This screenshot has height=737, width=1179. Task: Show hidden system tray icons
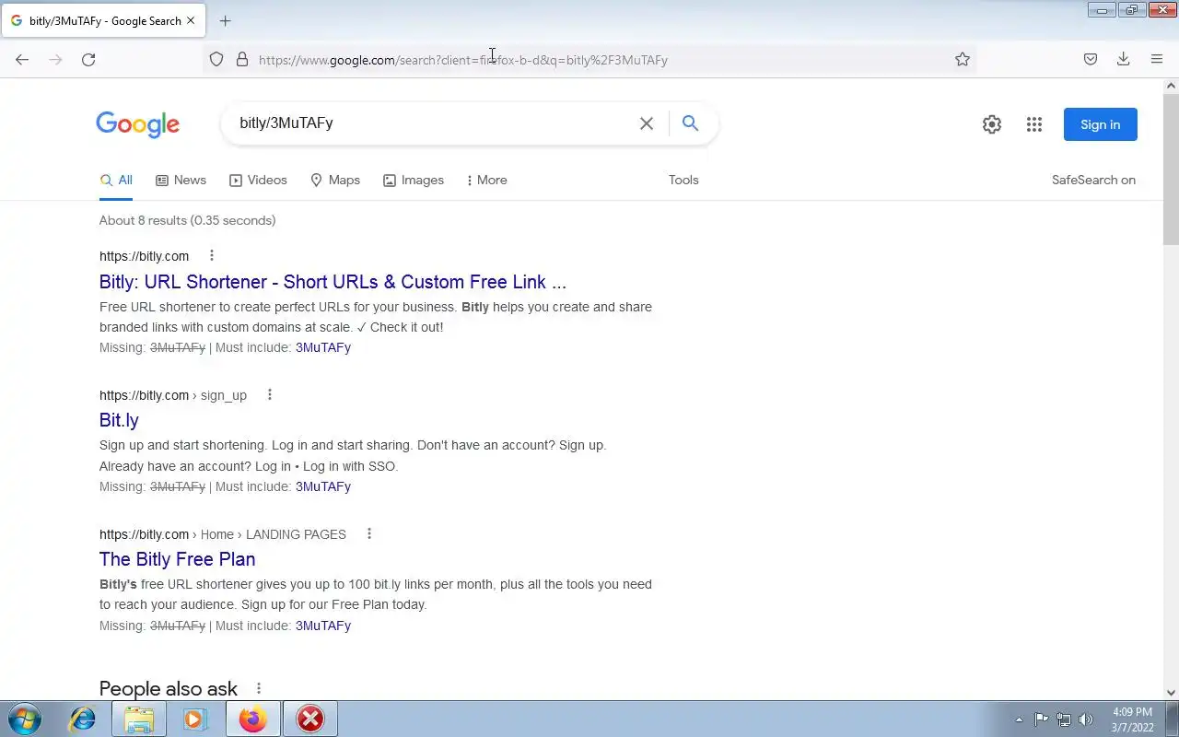[x=1019, y=719]
